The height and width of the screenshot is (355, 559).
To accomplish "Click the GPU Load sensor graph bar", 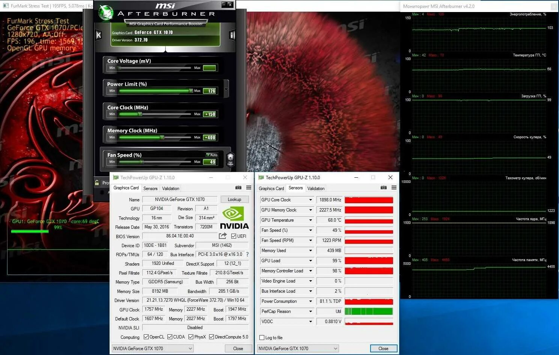I will tap(369, 261).
